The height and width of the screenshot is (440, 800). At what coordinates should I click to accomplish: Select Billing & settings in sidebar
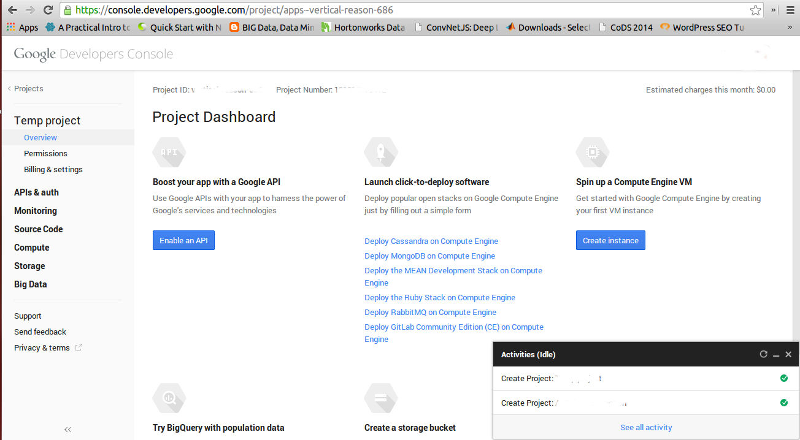[x=53, y=170]
